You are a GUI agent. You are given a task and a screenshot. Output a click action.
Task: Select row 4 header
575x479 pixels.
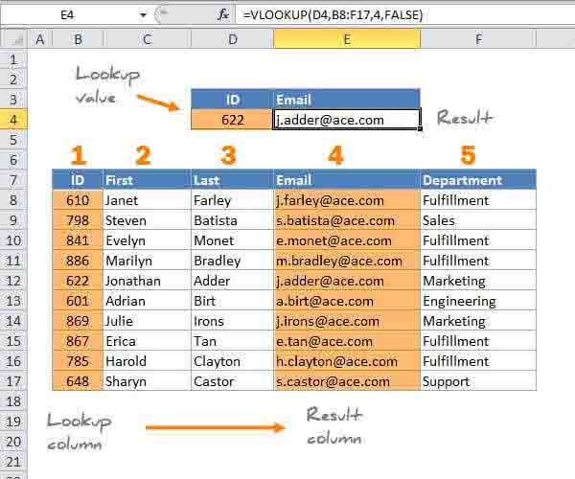point(13,120)
